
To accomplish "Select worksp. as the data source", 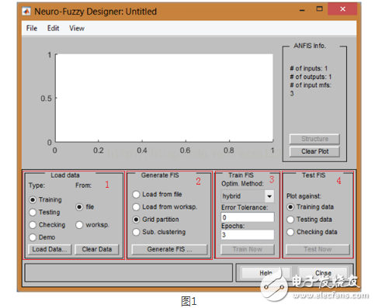I will click(x=79, y=225).
